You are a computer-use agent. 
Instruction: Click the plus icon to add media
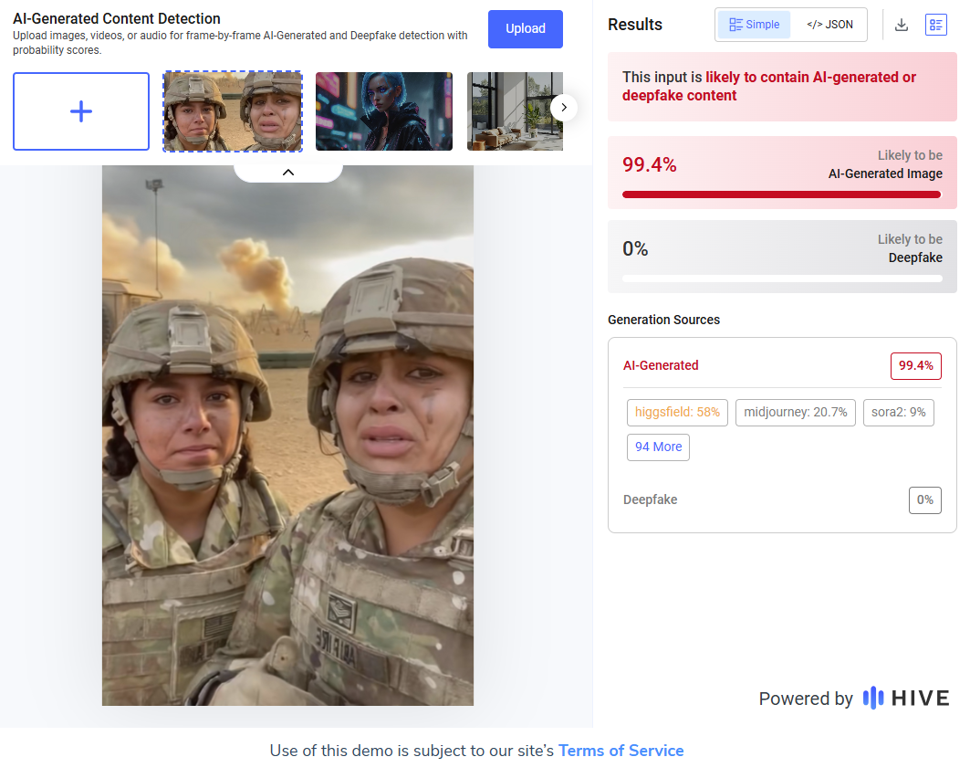[81, 111]
